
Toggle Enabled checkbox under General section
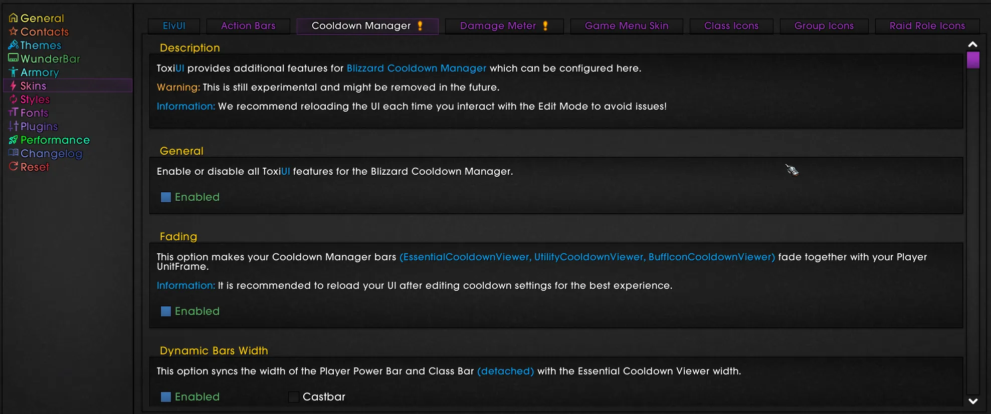[x=166, y=197]
